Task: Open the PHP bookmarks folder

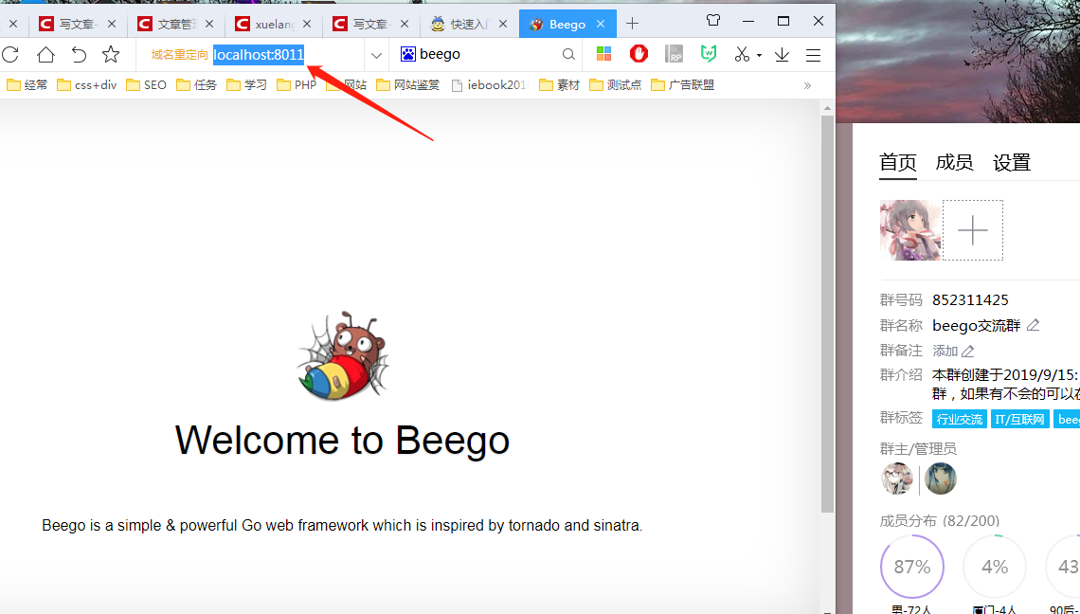Action: [x=297, y=84]
